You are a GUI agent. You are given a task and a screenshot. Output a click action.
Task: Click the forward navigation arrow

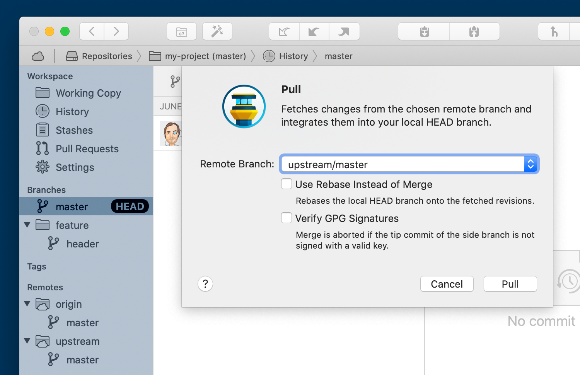point(116,31)
